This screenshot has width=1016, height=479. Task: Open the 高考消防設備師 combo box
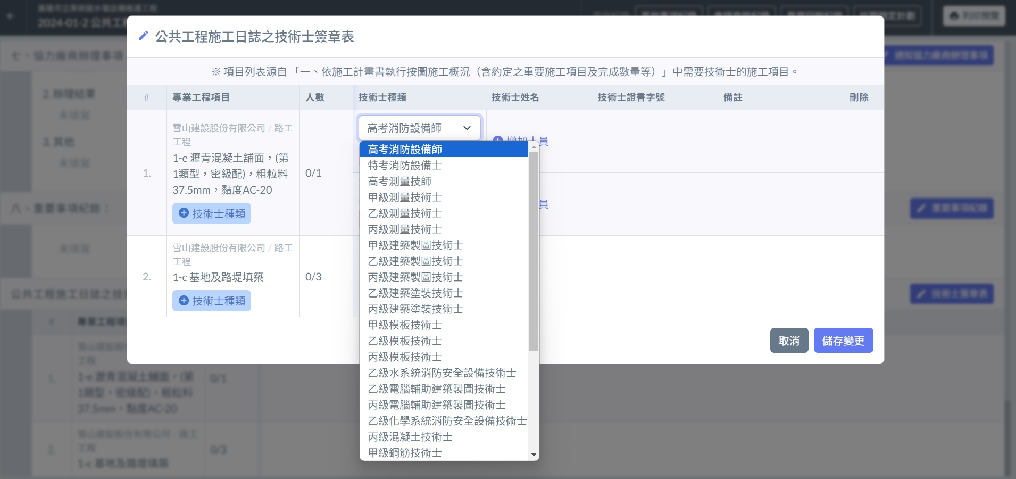[x=419, y=128]
